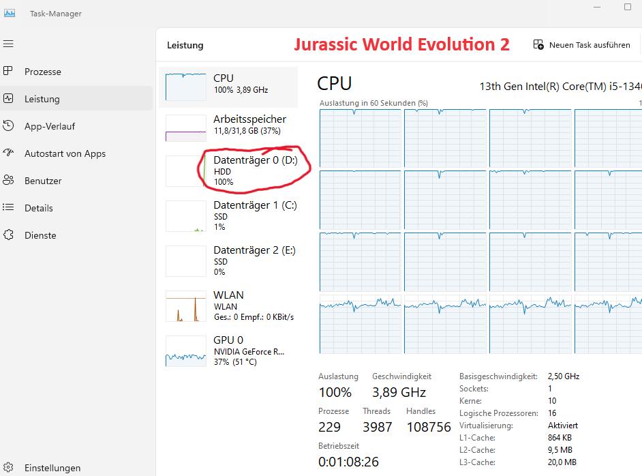Click the Dienste puzzle icon
This screenshot has width=642, height=476.
pos(8,235)
